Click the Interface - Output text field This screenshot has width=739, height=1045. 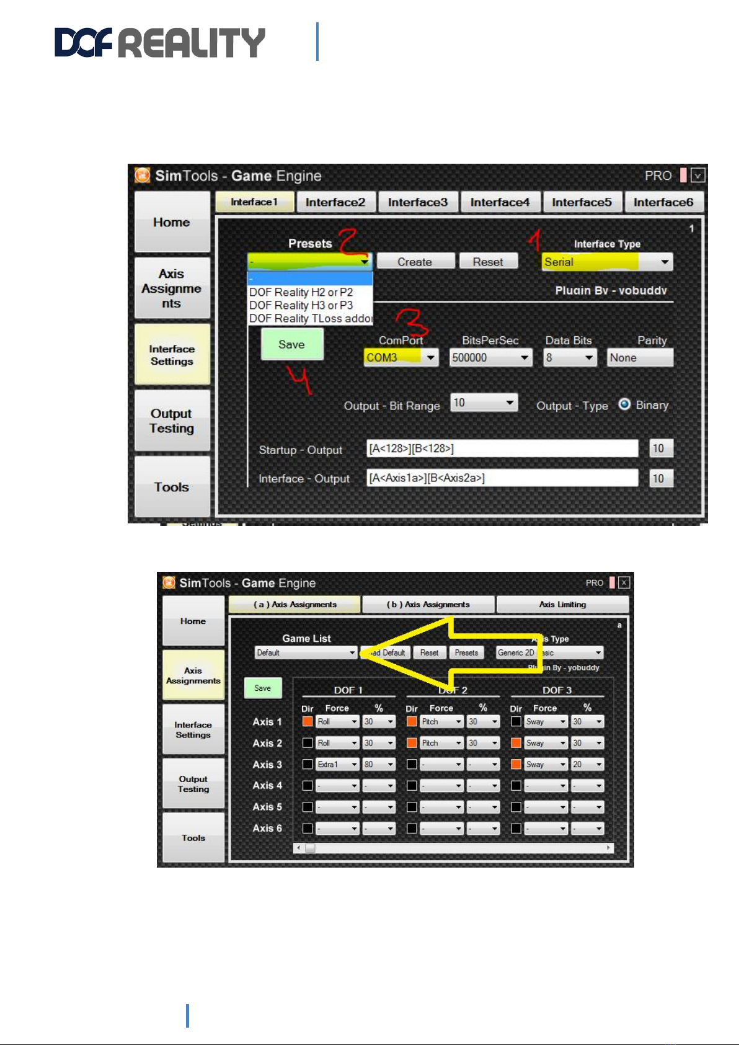coord(502,478)
